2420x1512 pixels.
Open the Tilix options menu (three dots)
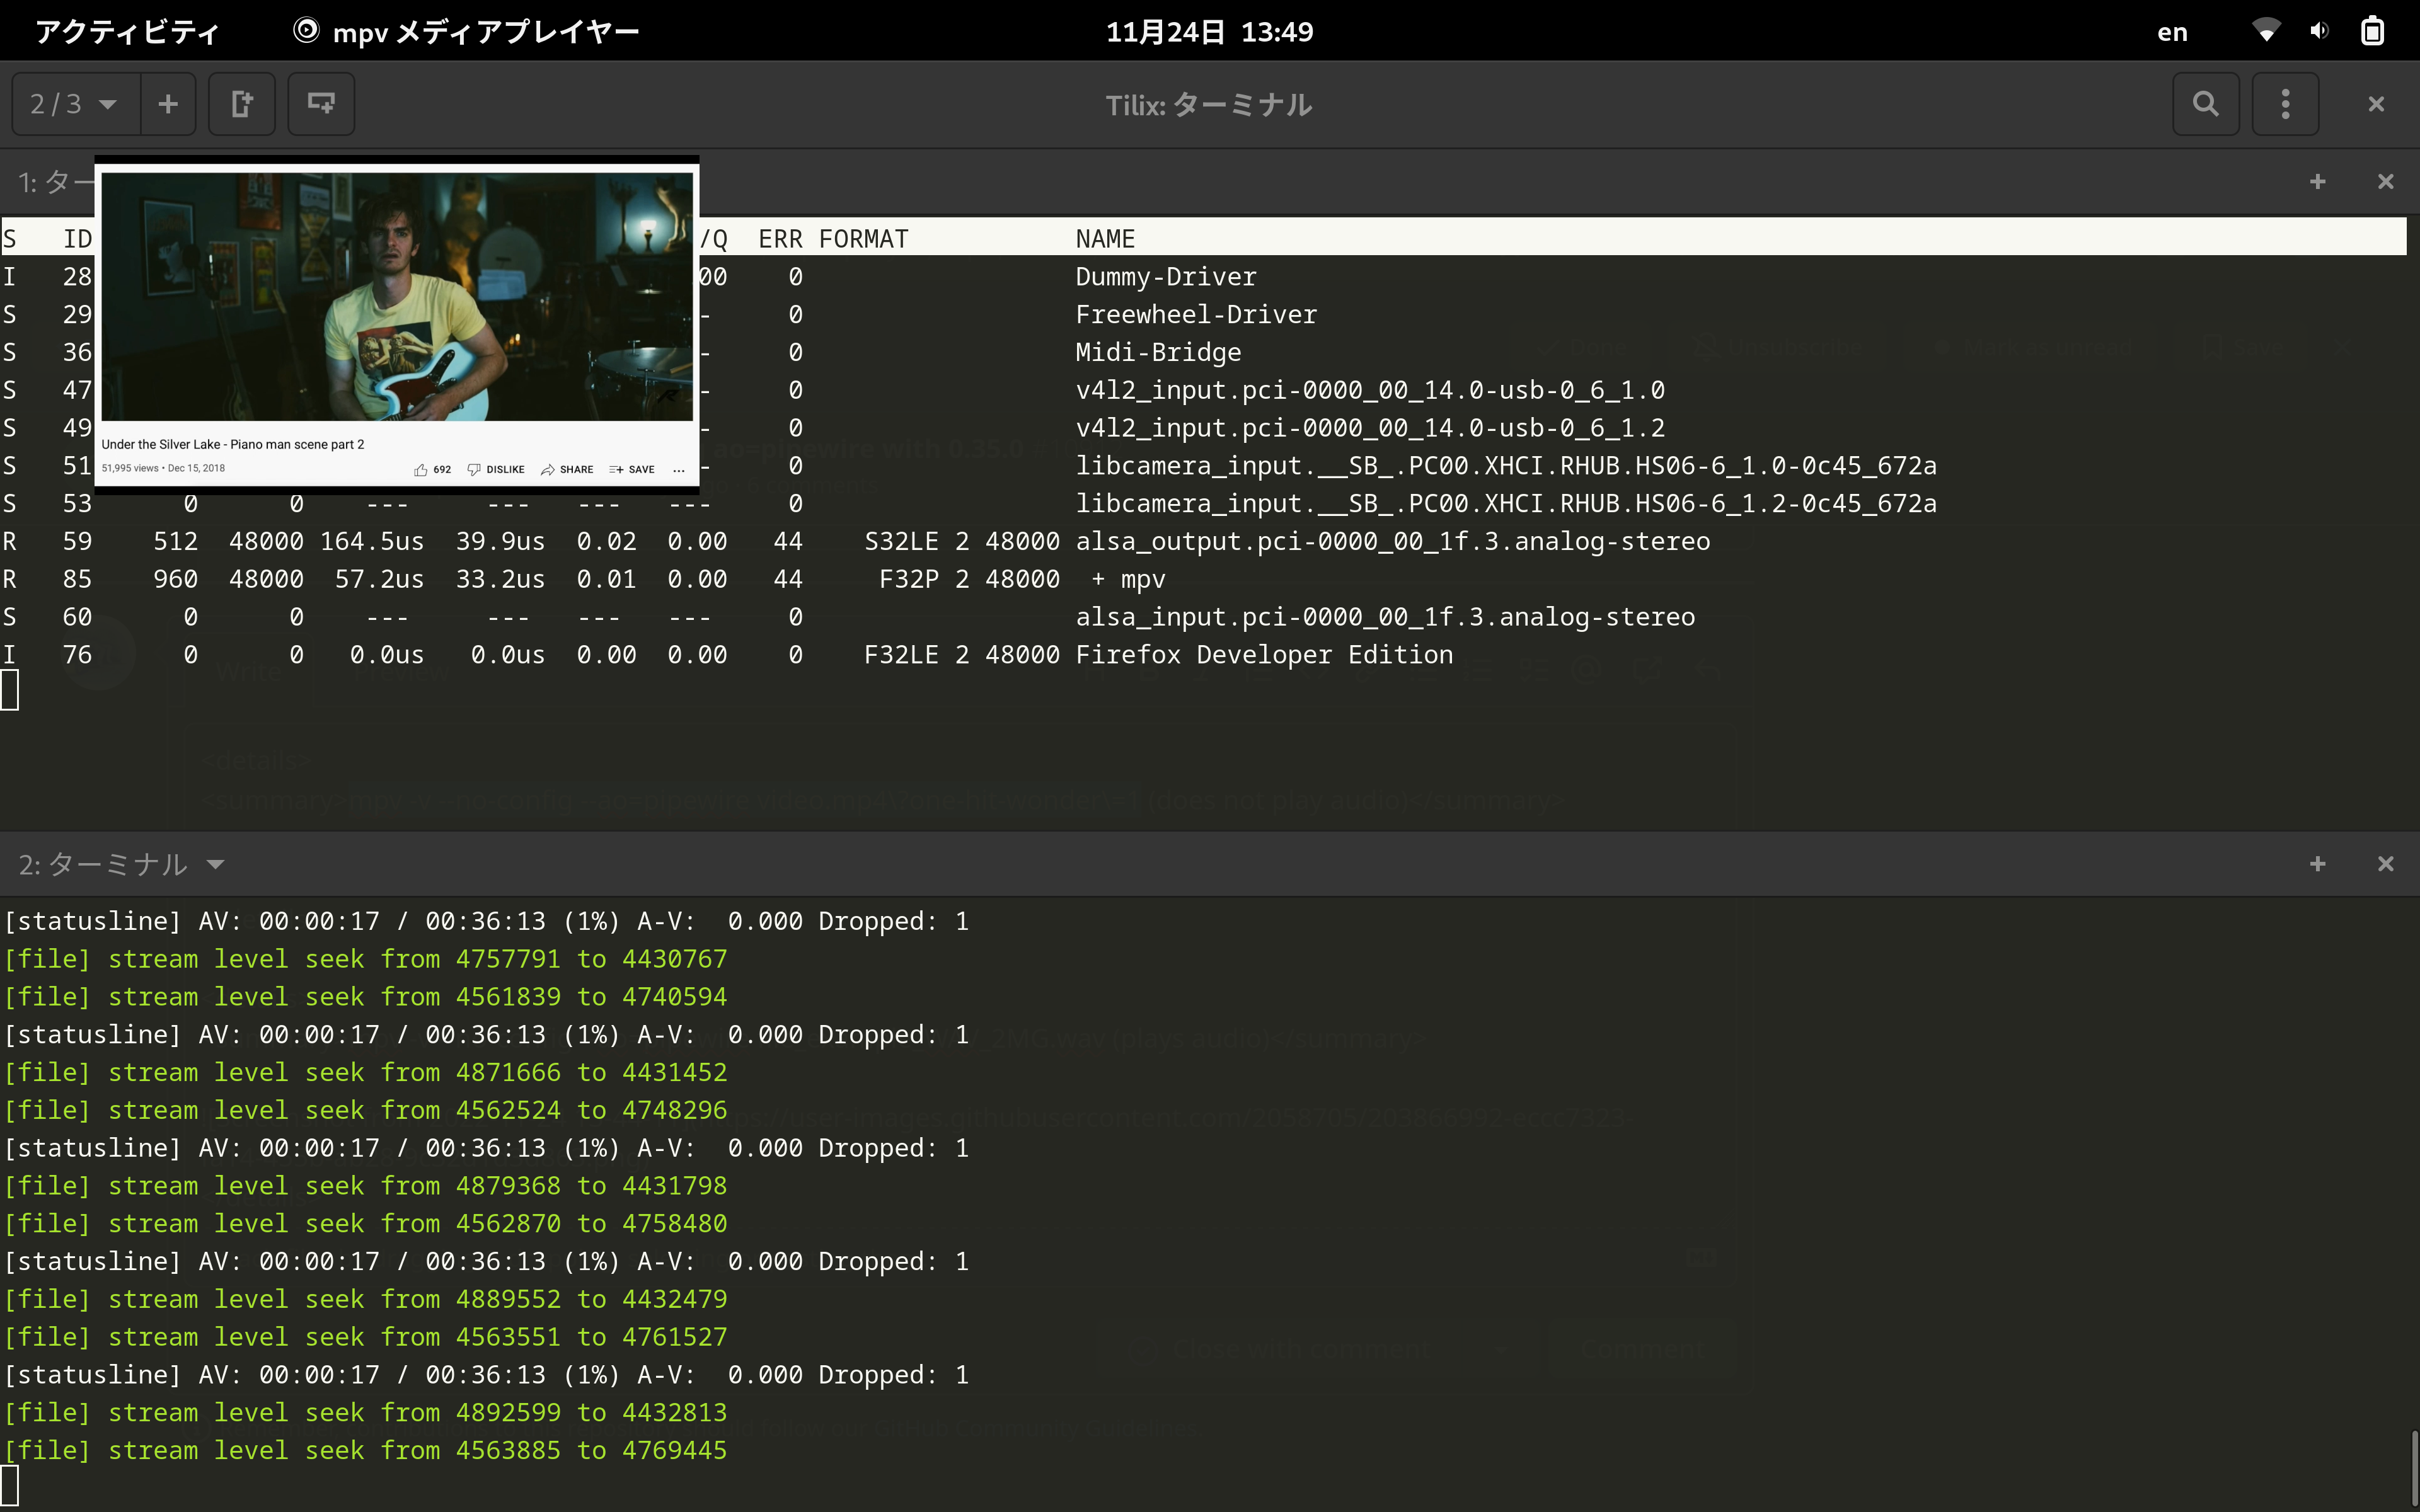pyautogui.click(x=2286, y=103)
